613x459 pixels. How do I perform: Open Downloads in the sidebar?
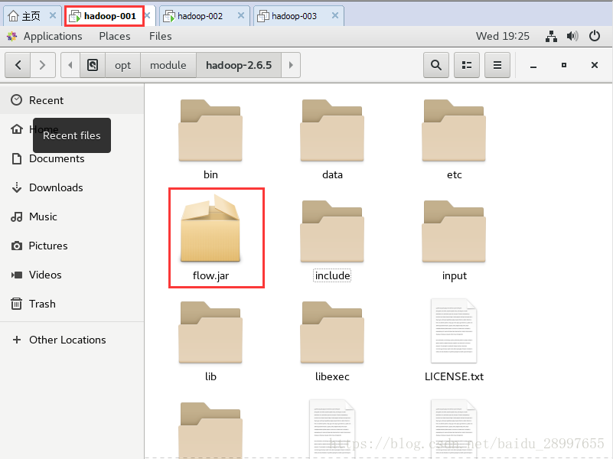[72, 187]
